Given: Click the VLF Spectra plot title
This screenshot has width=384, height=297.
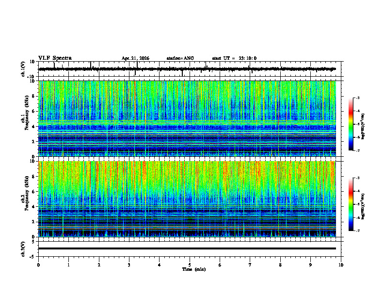Looking at the screenshot, I should pyautogui.click(x=55, y=58).
